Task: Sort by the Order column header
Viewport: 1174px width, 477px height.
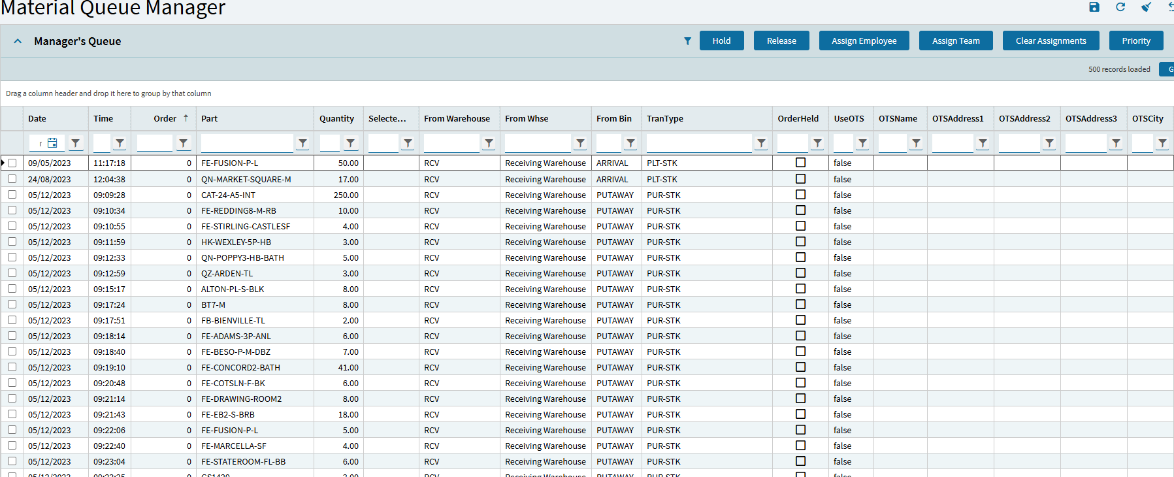Action: pos(165,119)
